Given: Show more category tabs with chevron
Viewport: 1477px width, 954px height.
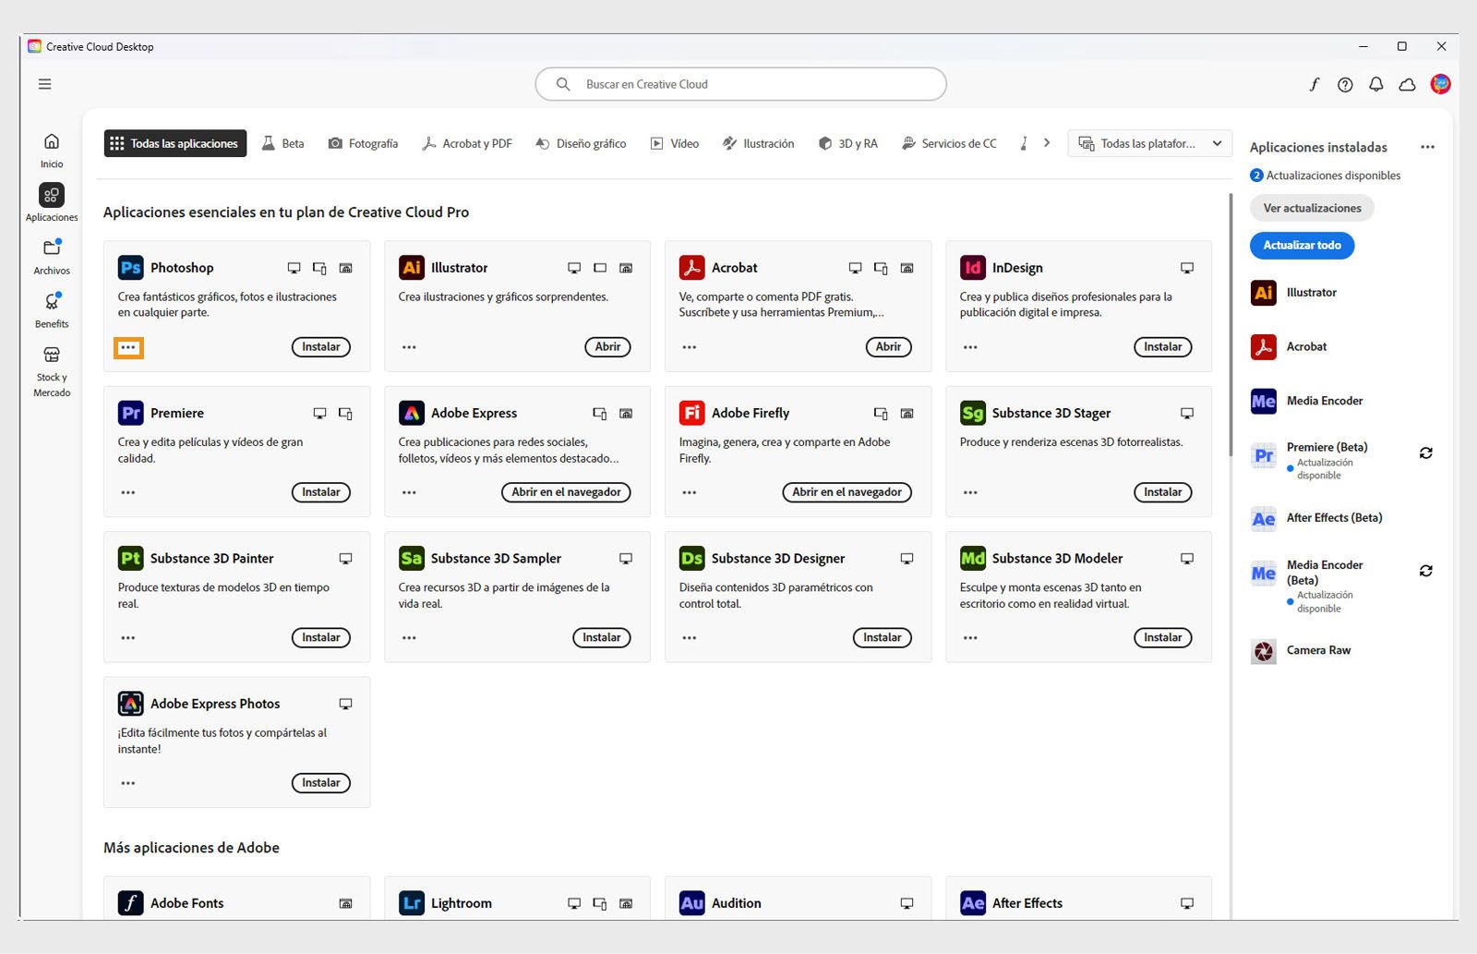Looking at the screenshot, I should point(1046,143).
